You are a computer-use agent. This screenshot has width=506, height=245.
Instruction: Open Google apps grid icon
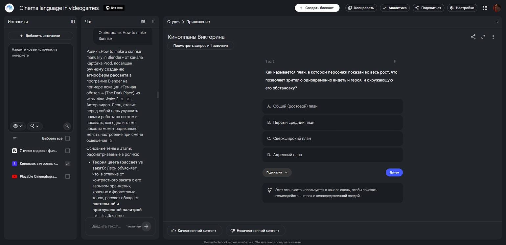click(485, 8)
